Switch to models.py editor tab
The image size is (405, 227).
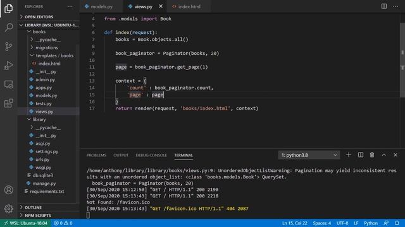tap(101, 6)
